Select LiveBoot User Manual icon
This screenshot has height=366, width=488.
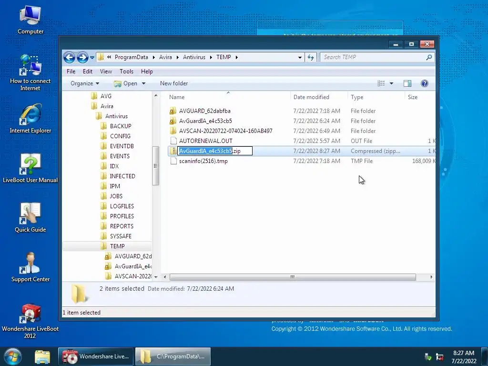pyautogui.click(x=30, y=168)
